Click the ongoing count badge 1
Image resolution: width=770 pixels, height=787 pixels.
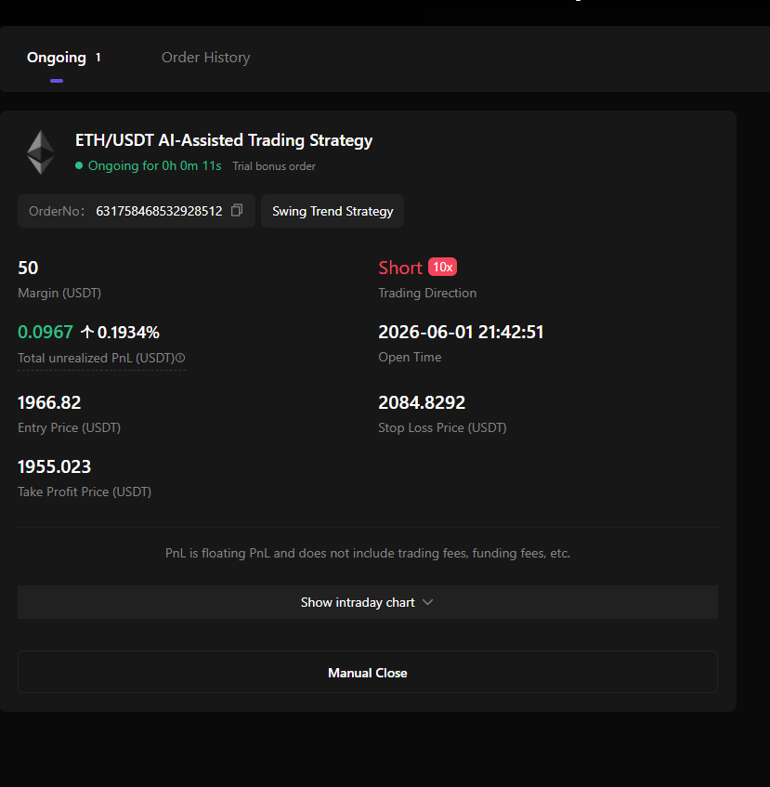[x=98, y=58]
